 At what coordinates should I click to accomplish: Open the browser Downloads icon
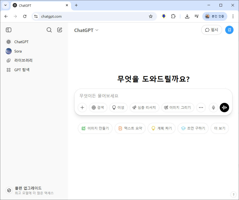click(x=187, y=16)
